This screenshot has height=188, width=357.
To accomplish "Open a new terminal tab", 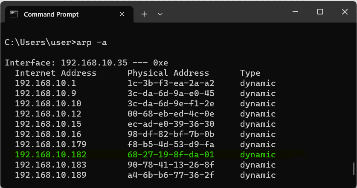I will coord(144,14).
